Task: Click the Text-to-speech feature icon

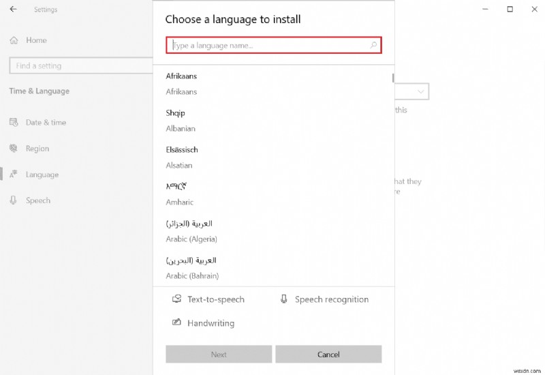Action: click(177, 299)
